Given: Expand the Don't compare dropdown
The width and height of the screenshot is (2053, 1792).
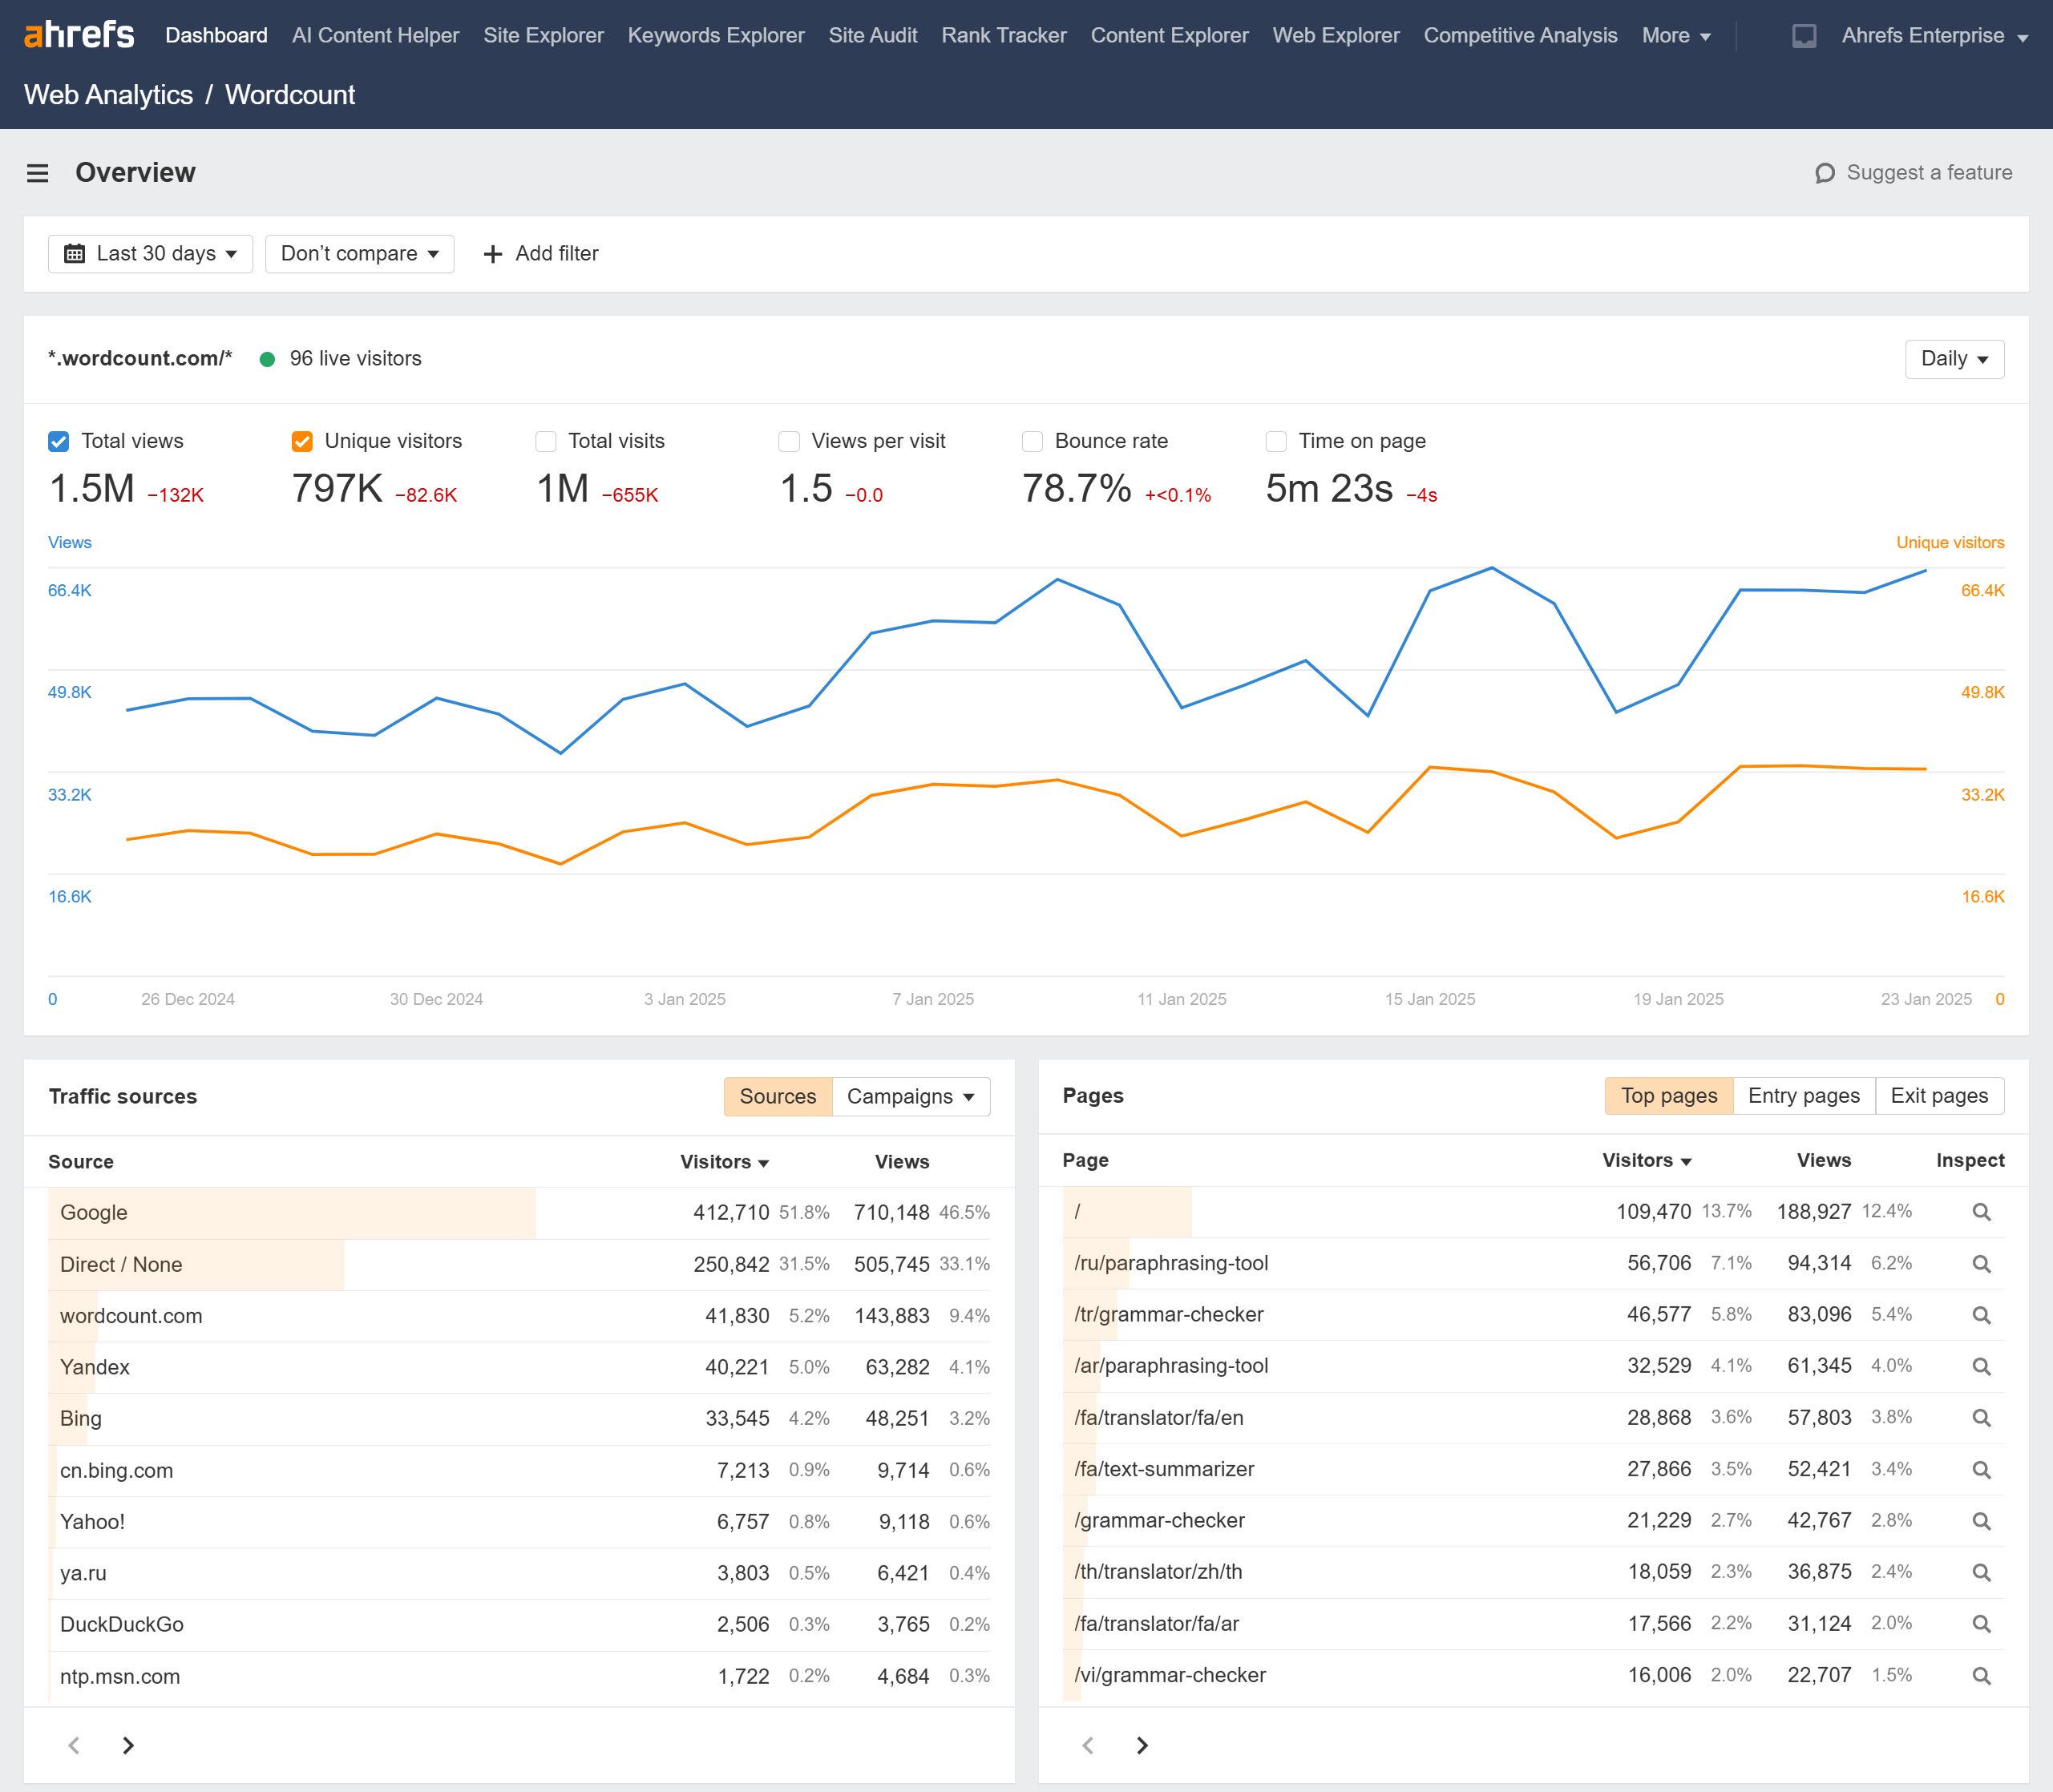Looking at the screenshot, I should (358, 253).
